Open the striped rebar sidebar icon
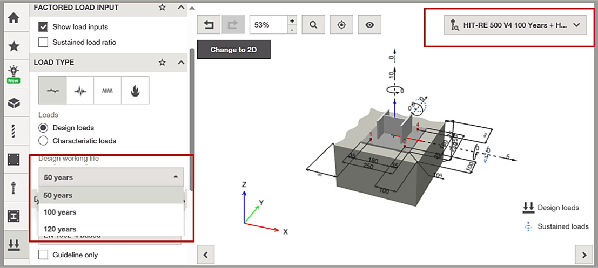Viewport: 598px width, 268px height. pyautogui.click(x=14, y=131)
